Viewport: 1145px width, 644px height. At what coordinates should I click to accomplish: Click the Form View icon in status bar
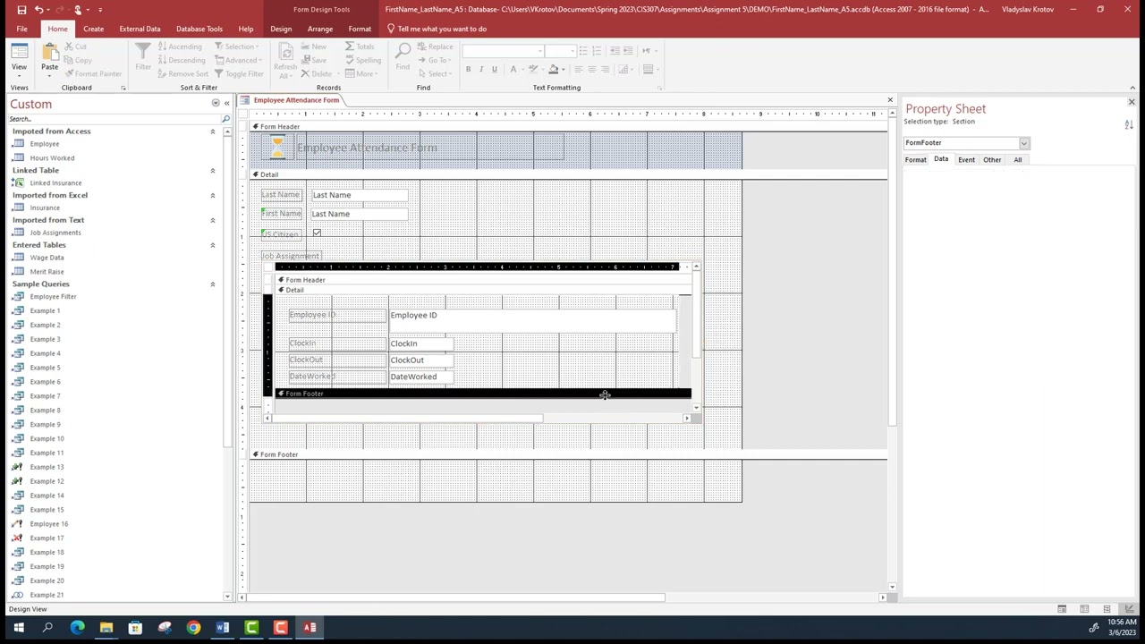(x=1062, y=609)
